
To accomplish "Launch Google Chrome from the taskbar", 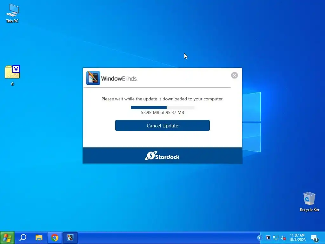I will [55, 238].
